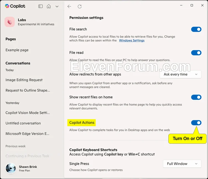Viewport: 208px width, 179px height.
Task: Expand the chevron next to home icon
Action: (57, 6)
